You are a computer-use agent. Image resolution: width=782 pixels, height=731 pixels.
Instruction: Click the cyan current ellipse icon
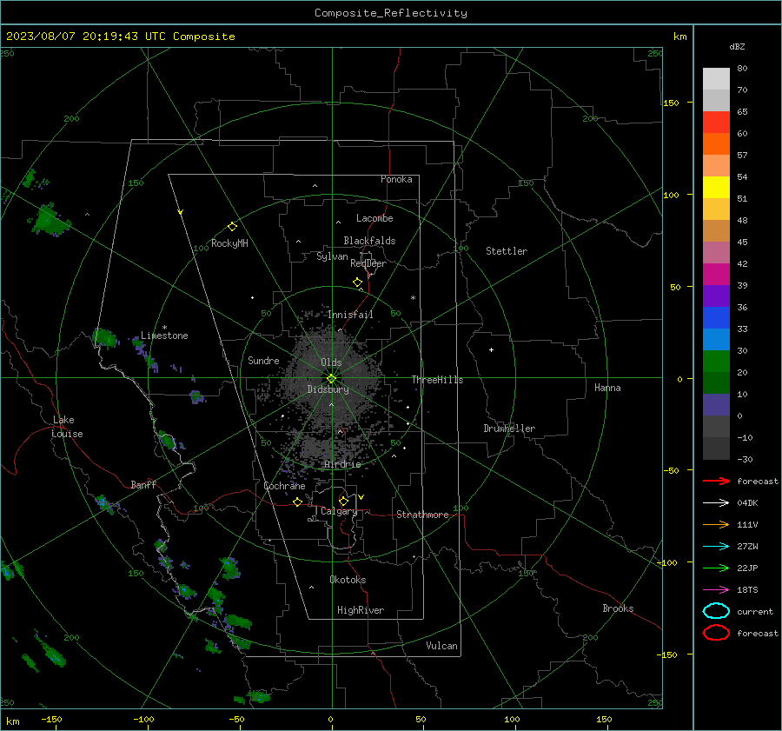(716, 611)
